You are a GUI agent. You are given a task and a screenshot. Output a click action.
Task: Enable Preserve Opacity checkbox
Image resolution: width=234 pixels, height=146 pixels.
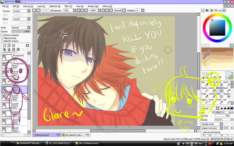click(x=2, y=35)
